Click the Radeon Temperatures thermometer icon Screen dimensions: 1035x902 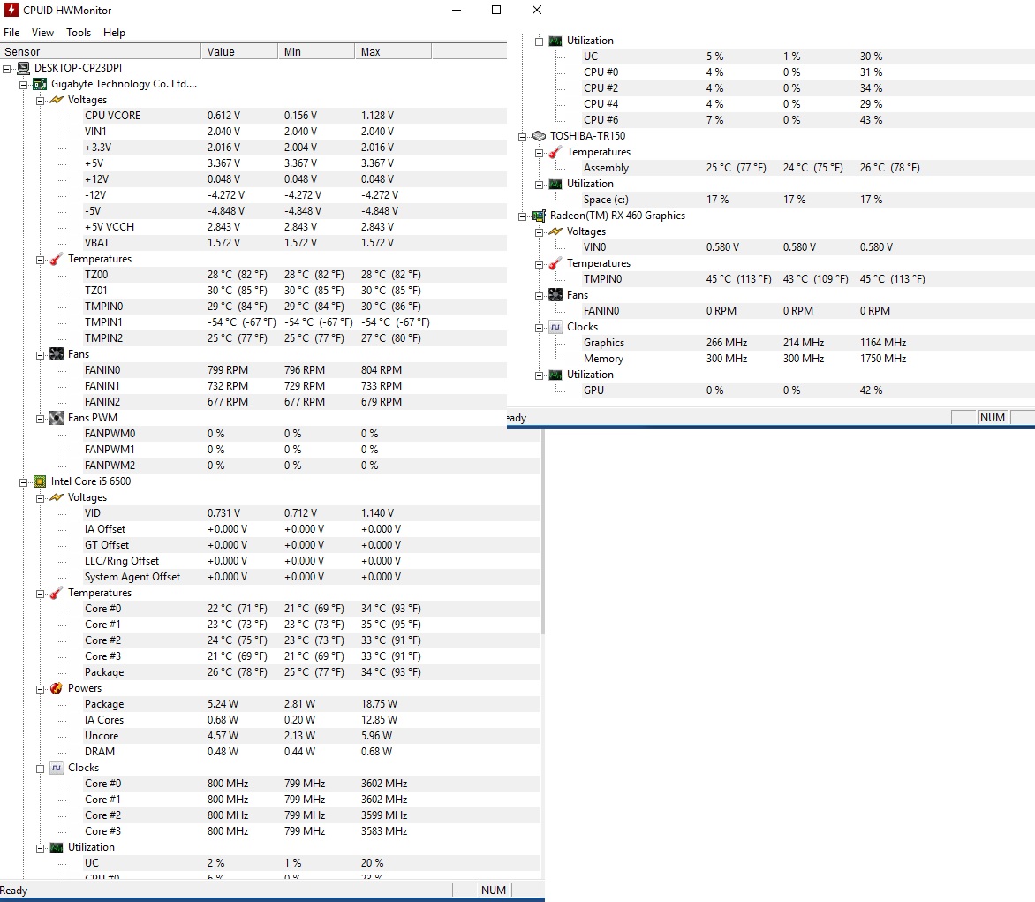tap(555, 263)
